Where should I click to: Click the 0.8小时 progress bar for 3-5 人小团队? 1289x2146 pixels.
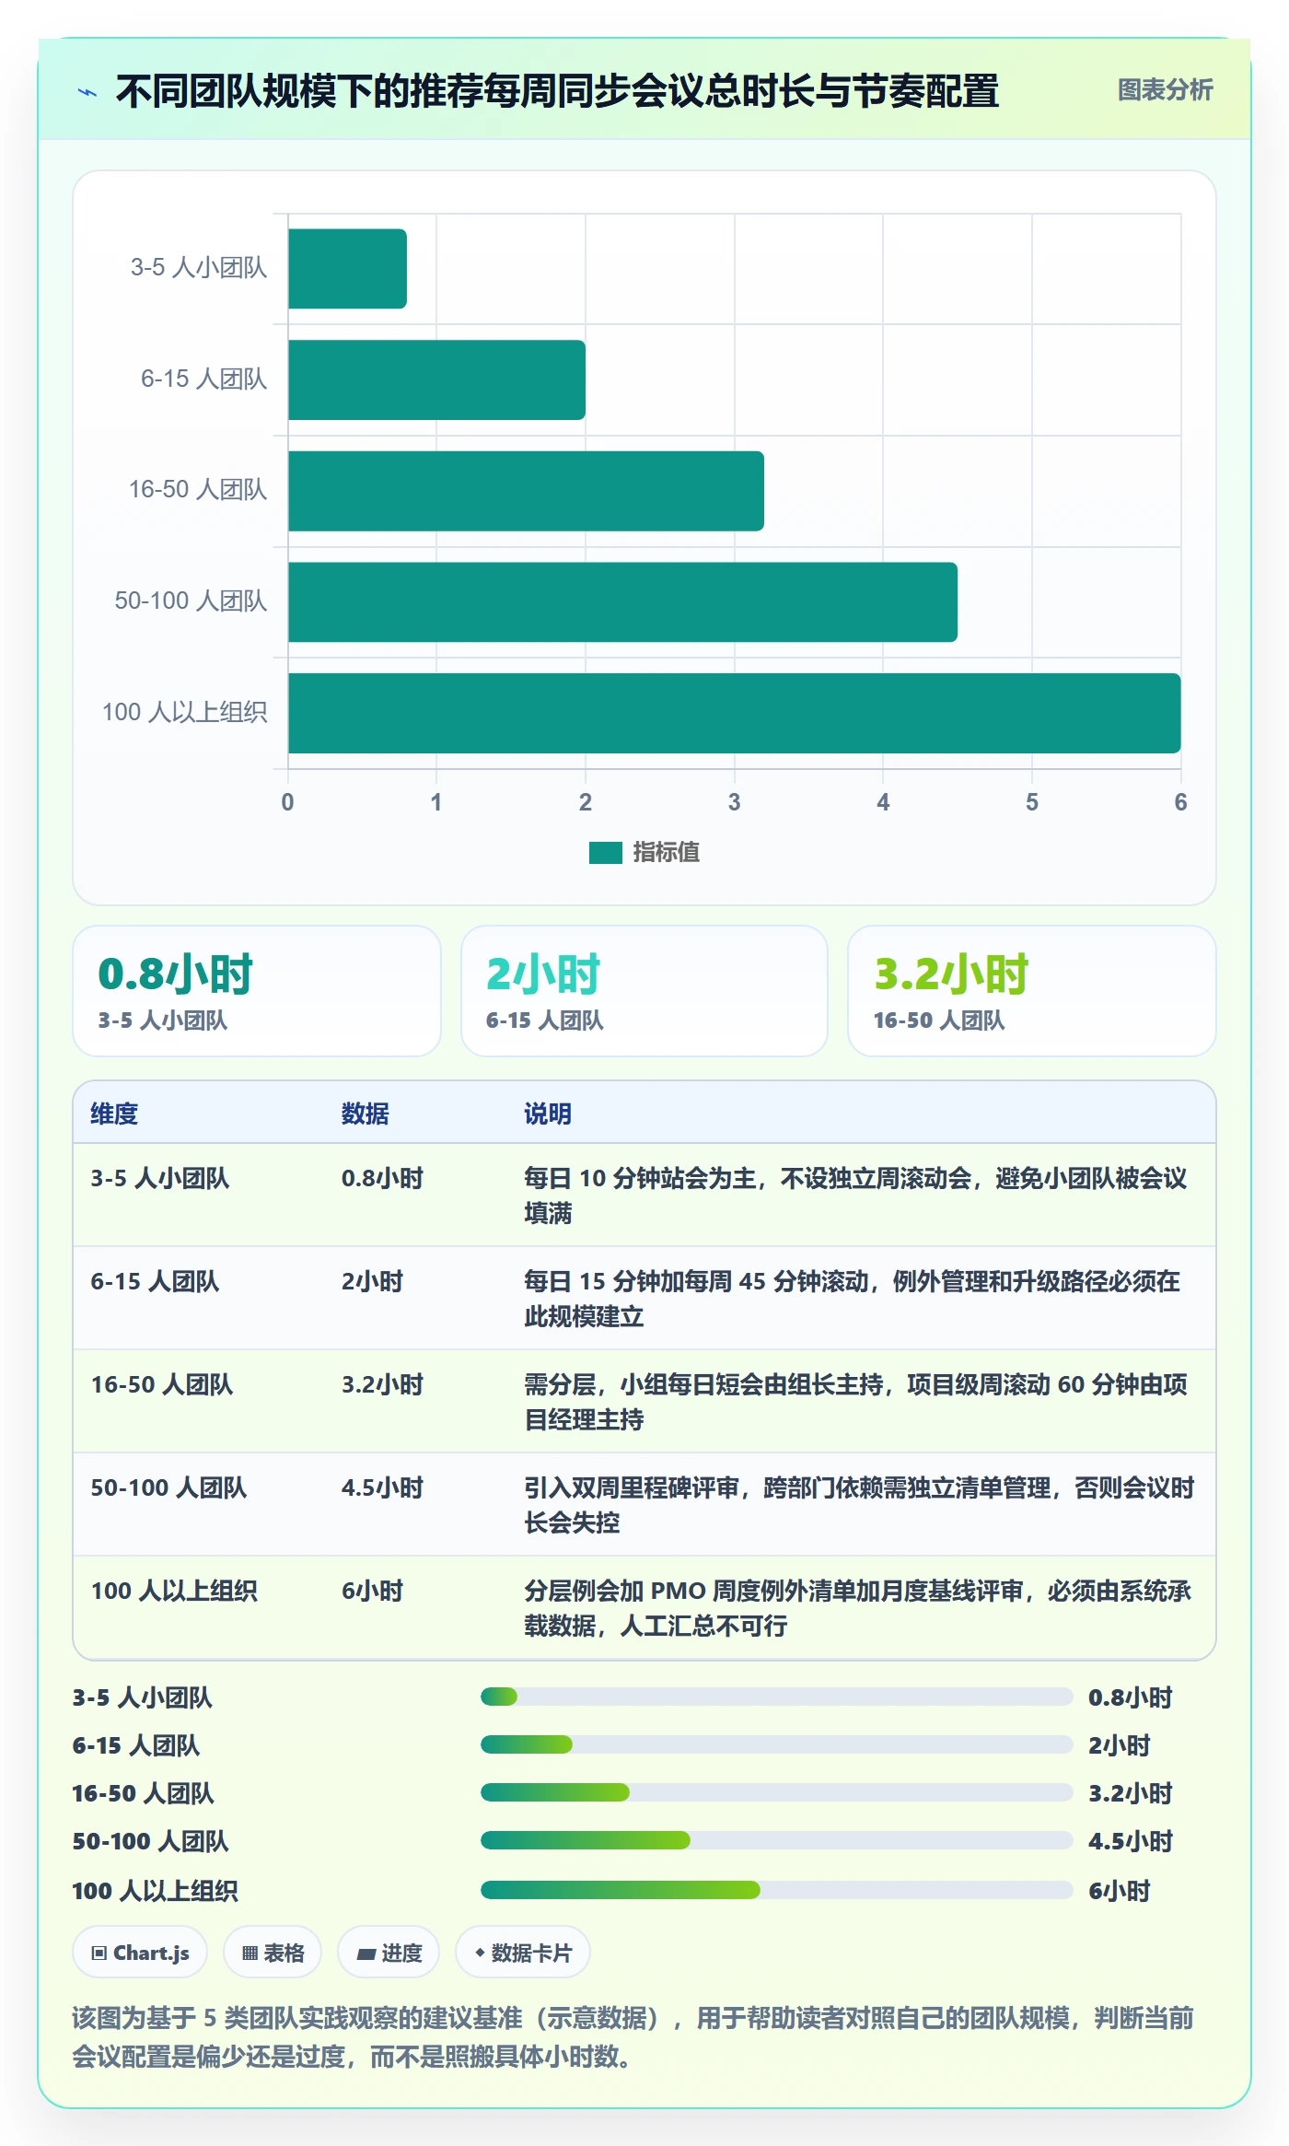[777, 1697]
